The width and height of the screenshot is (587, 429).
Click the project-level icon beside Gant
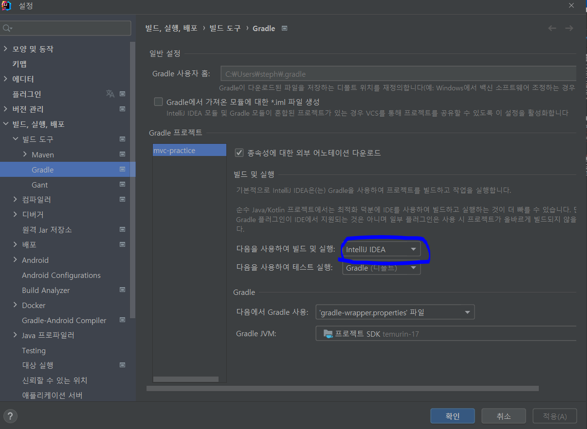[122, 185]
